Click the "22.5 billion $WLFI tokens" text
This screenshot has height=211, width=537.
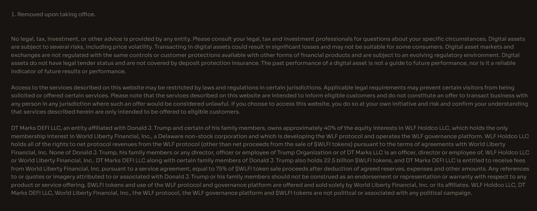361,161
